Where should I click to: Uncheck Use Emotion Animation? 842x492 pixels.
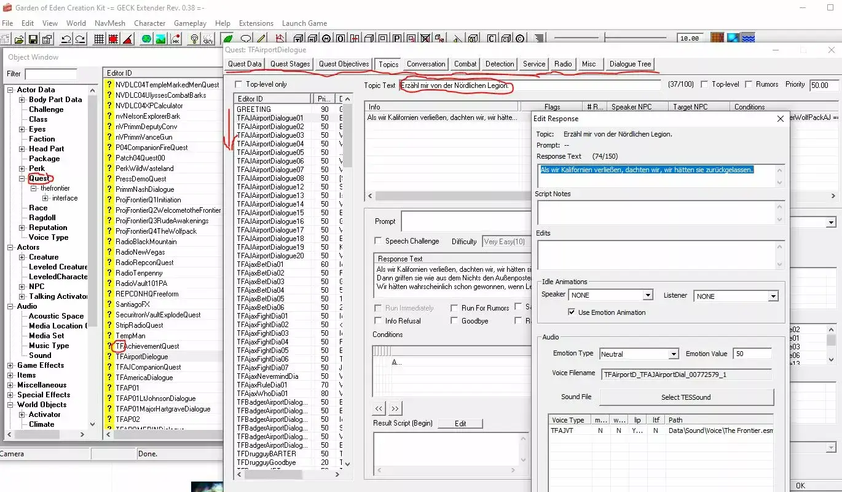pyautogui.click(x=572, y=312)
